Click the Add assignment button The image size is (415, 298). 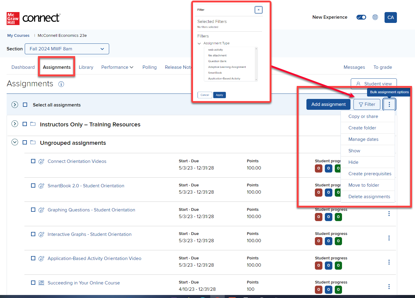(328, 104)
